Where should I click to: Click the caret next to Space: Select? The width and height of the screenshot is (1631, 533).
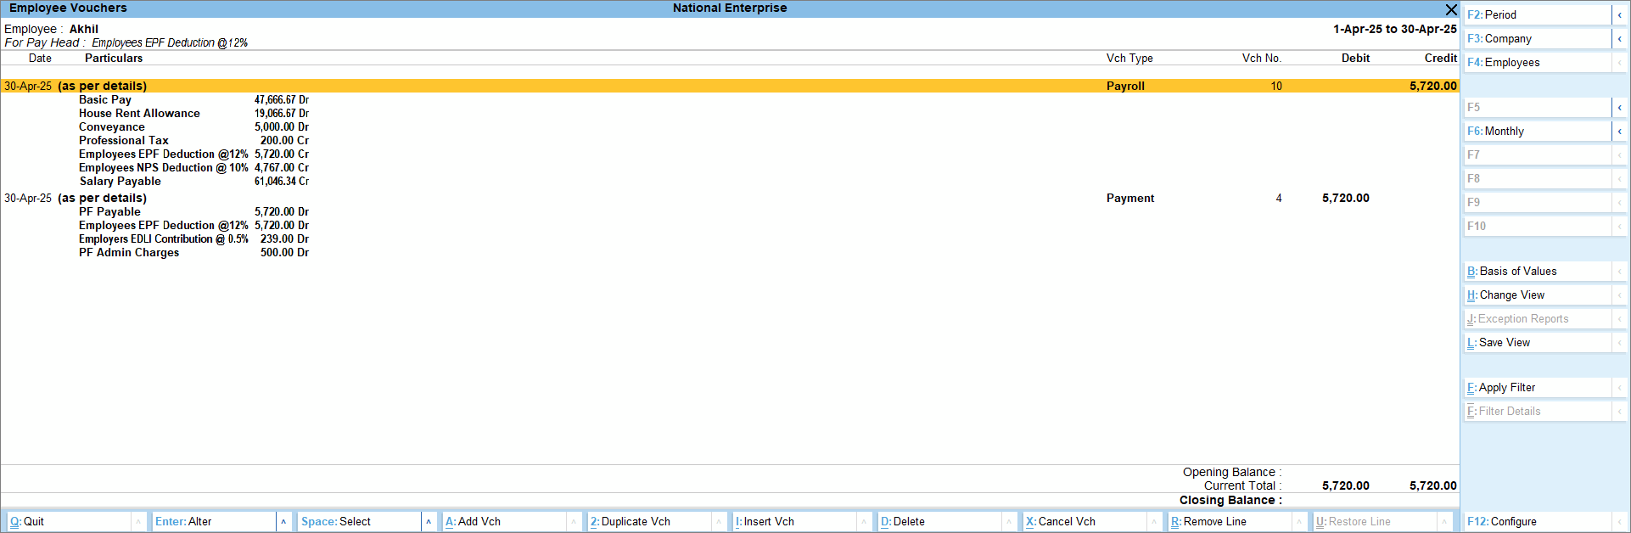[429, 522]
